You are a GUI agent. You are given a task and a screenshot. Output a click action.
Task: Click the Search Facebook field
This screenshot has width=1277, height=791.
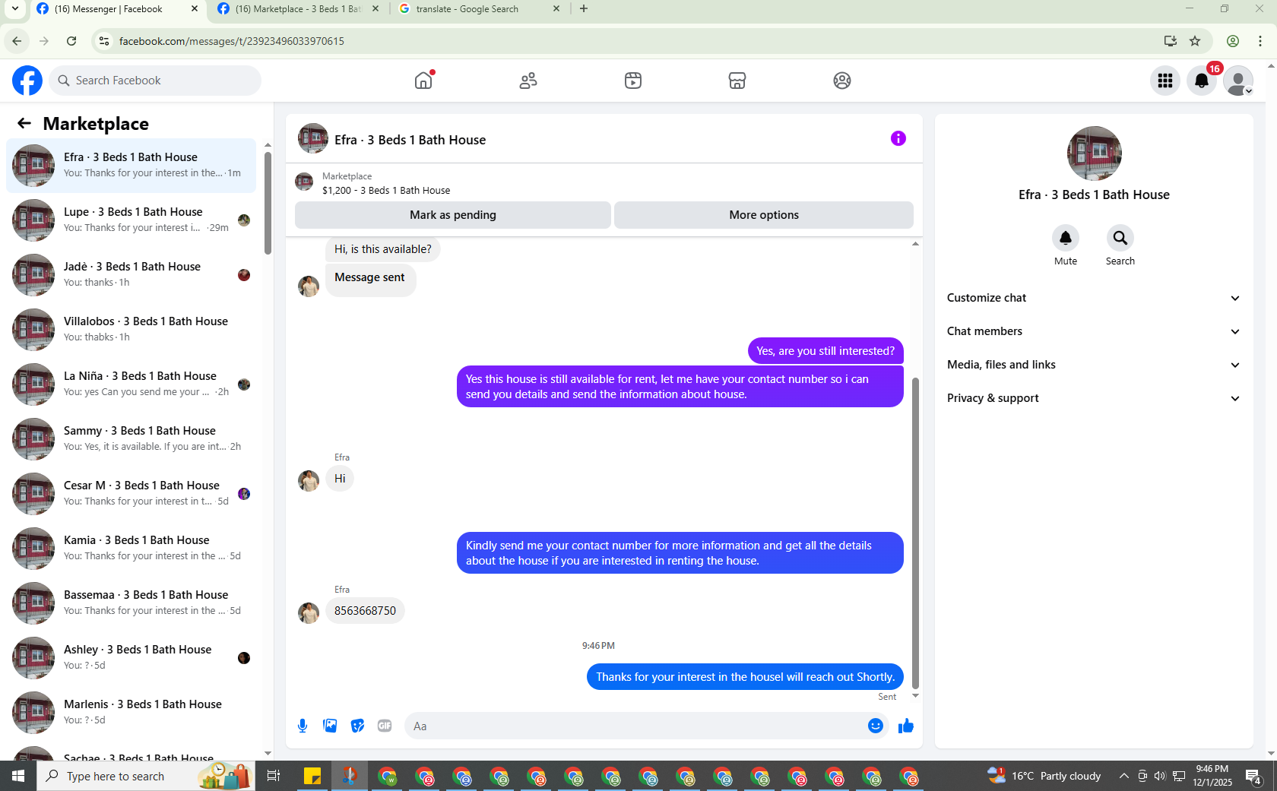[155, 81]
